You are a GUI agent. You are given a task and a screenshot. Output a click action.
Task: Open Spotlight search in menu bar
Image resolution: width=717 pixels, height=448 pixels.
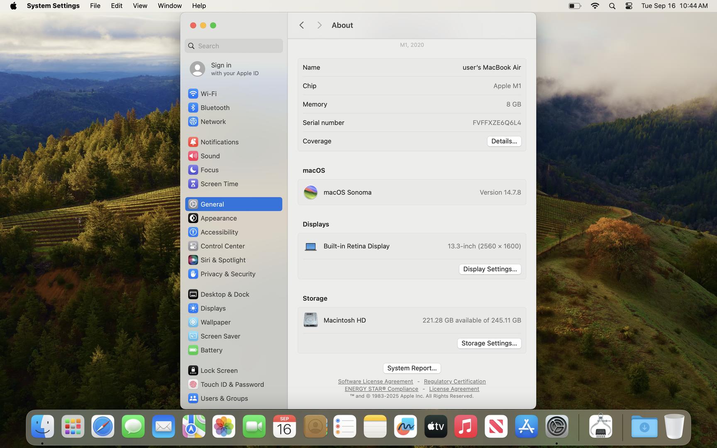point(612,6)
